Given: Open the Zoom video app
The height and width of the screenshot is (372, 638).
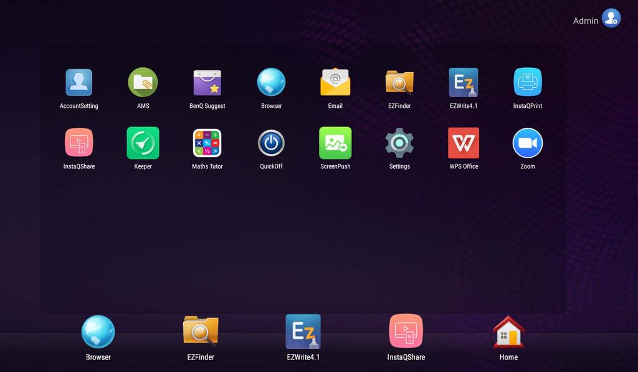Looking at the screenshot, I should pos(528,143).
